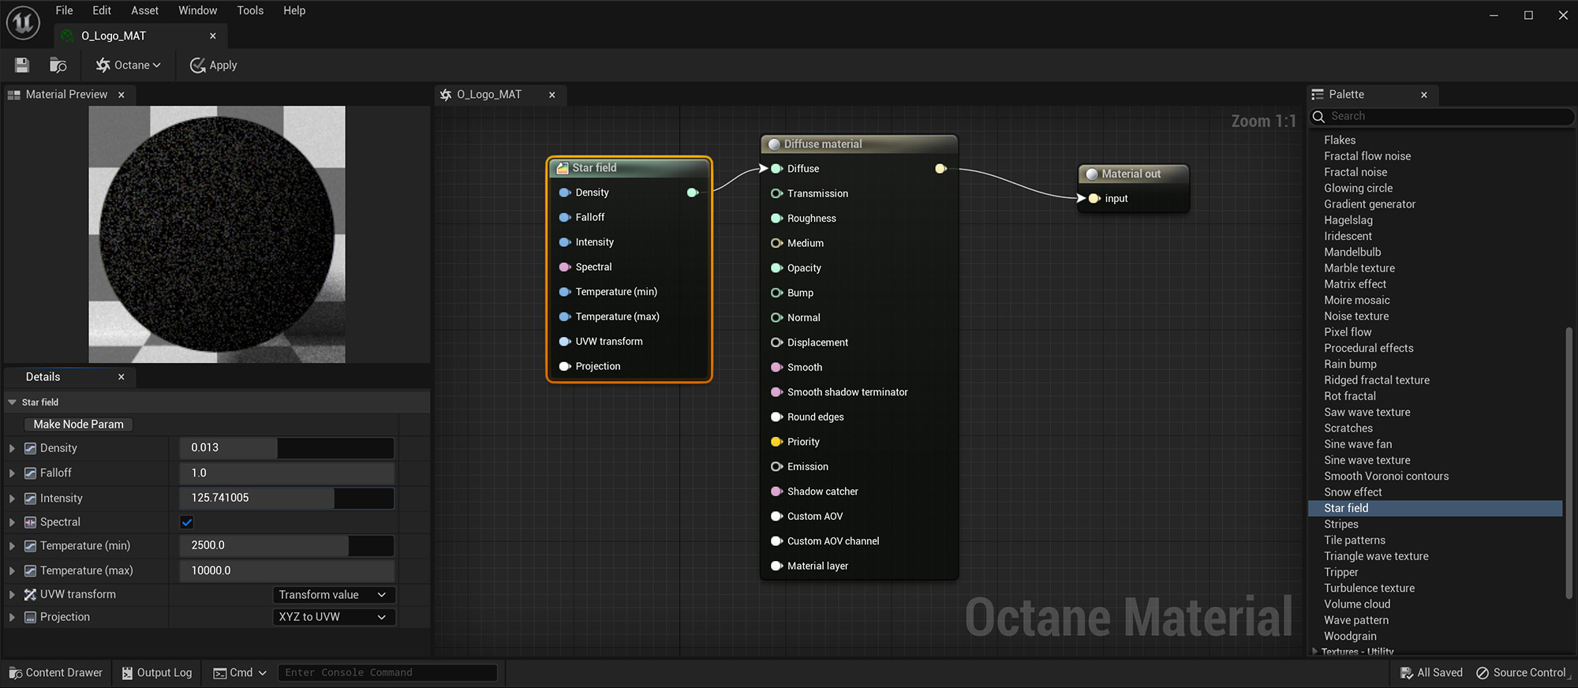Click the Transmission pin on Diffuse material
The image size is (1578, 688).
(x=776, y=193)
